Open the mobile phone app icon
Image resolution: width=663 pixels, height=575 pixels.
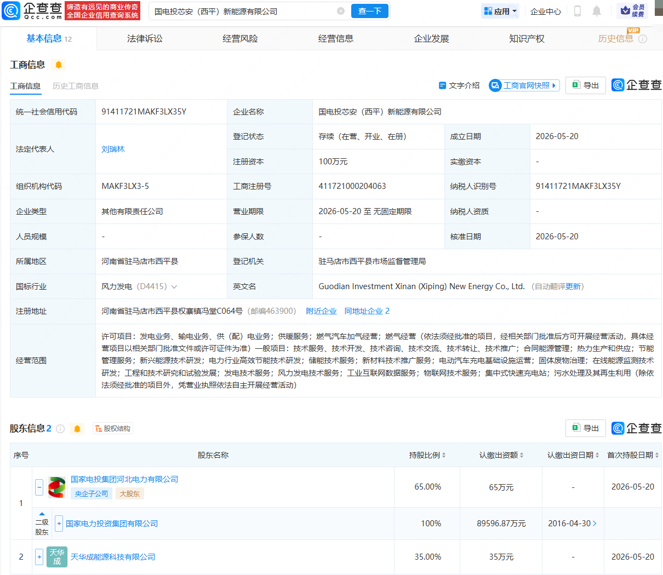click(x=577, y=11)
